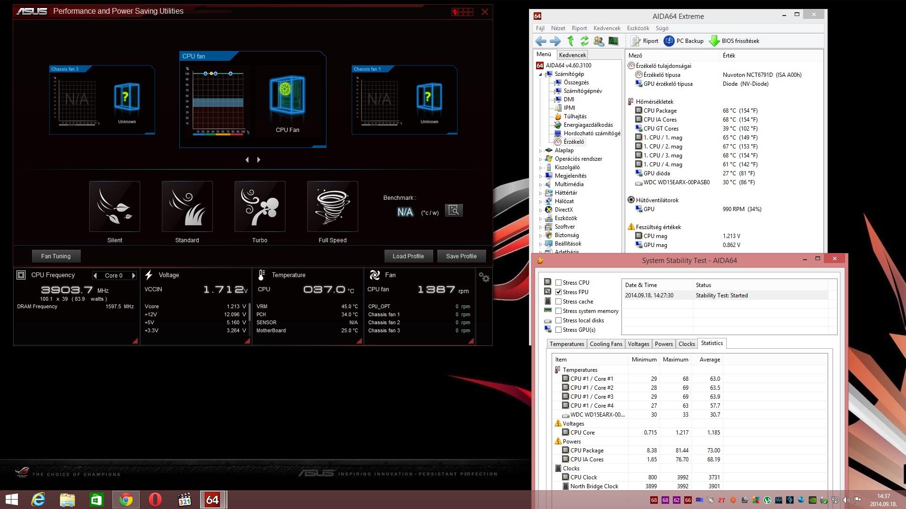906x509 pixels.
Task: Select the Turbo fan mode icon
Action: pyautogui.click(x=260, y=206)
